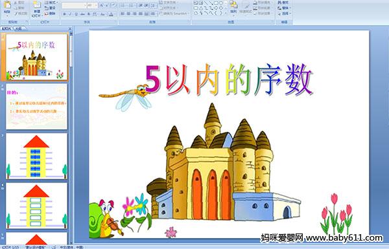Viewport: 389px width, 249px height.
Task: Click the Delete slide button
Action: tap(50, 14)
